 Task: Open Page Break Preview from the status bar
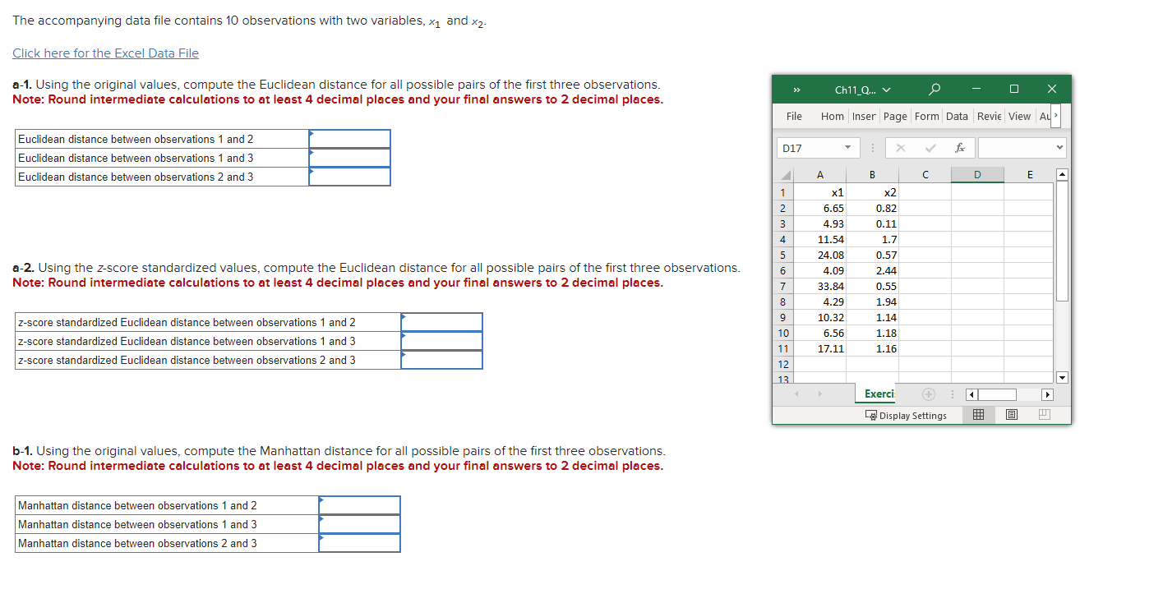(1044, 415)
